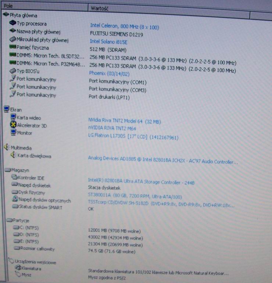This screenshot has width=272, height=283.
Task: Select the Rozmiar całkowity row label
Action: [37, 249]
